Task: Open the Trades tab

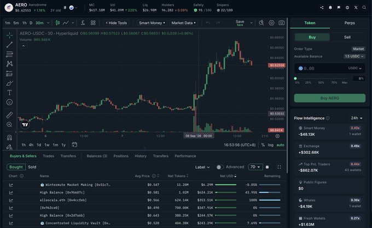Action: click(x=48, y=156)
